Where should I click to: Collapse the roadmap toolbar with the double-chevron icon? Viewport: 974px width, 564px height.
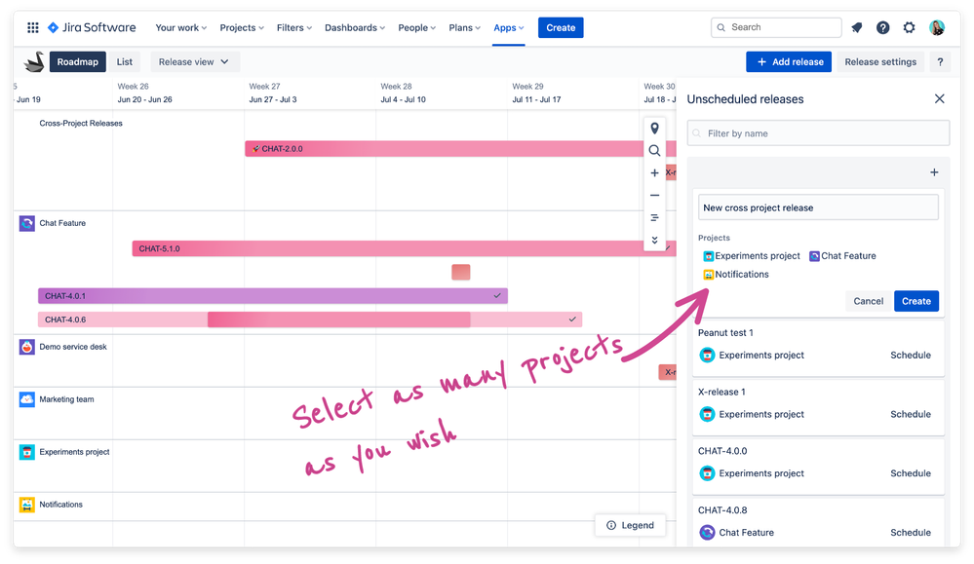654,239
